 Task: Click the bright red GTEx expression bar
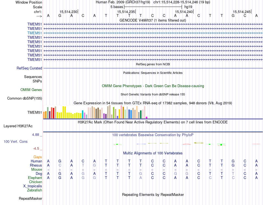(x=53, y=113)
